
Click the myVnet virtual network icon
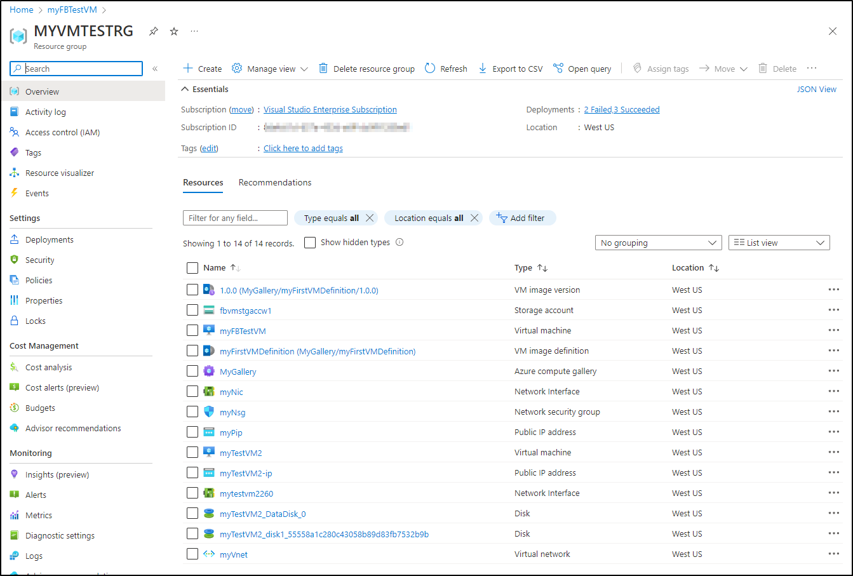[209, 554]
